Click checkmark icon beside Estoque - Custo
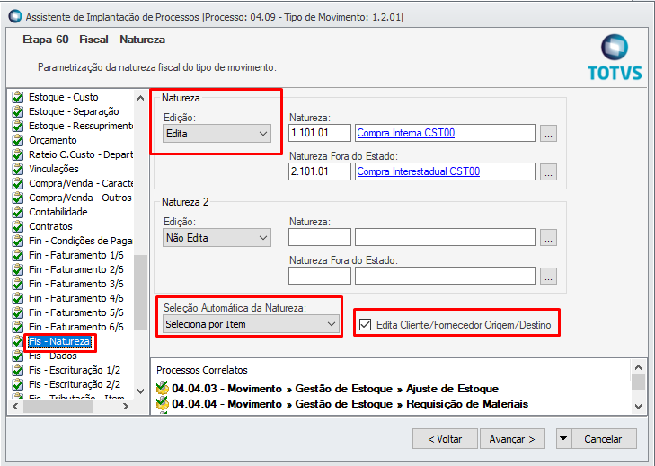The image size is (655, 466). click(18, 97)
